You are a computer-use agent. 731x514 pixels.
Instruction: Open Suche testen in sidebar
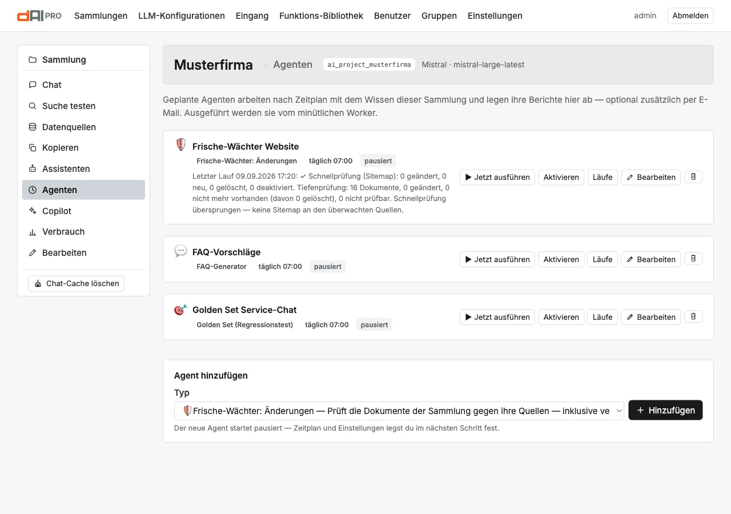click(83, 106)
